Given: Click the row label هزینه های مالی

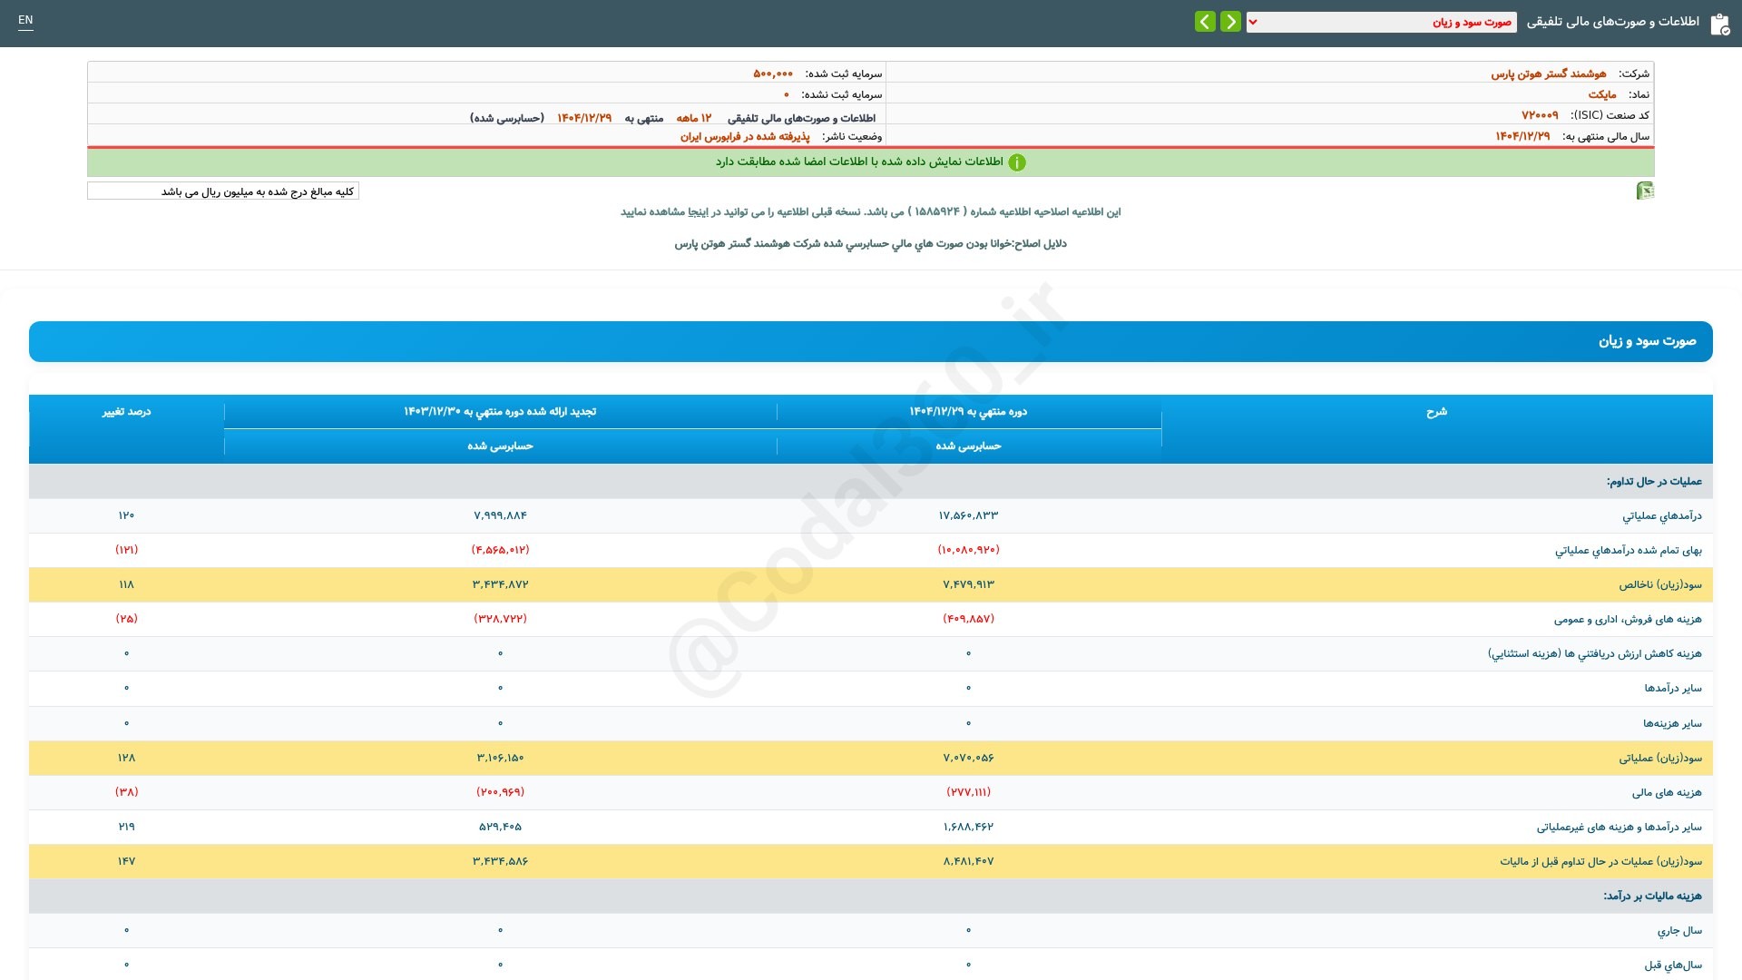Looking at the screenshot, I should 1667,793.
